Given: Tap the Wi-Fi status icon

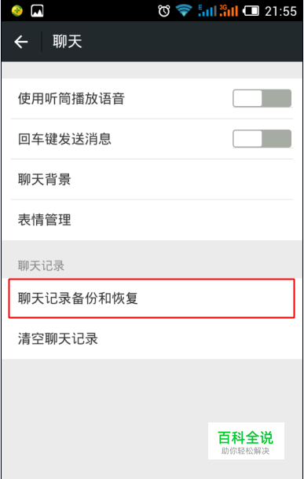Looking at the screenshot, I should (x=183, y=11).
